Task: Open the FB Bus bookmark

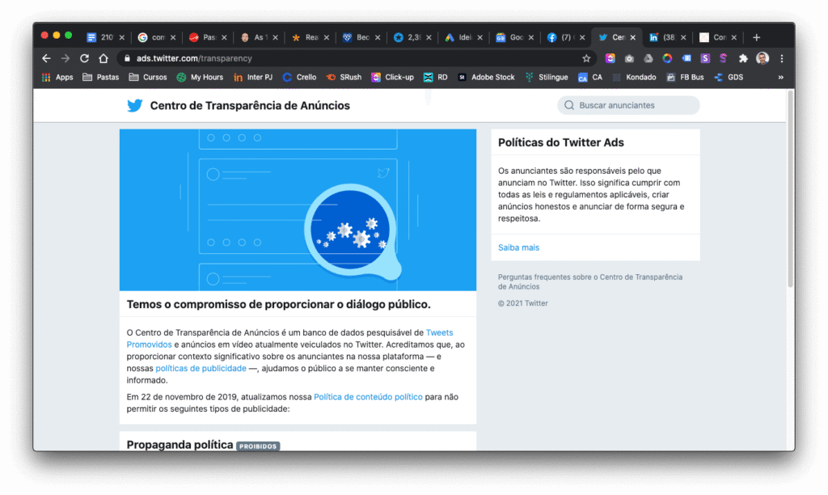Action: (x=685, y=77)
